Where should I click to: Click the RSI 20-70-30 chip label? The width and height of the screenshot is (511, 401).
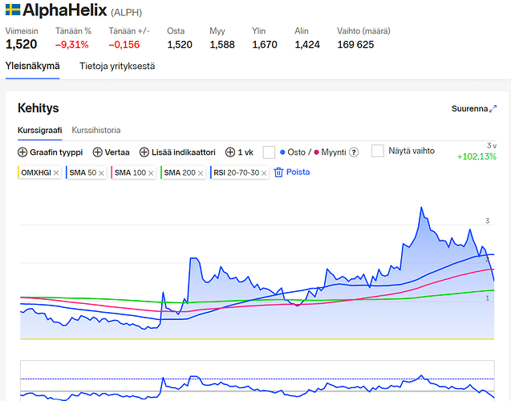(237, 172)
